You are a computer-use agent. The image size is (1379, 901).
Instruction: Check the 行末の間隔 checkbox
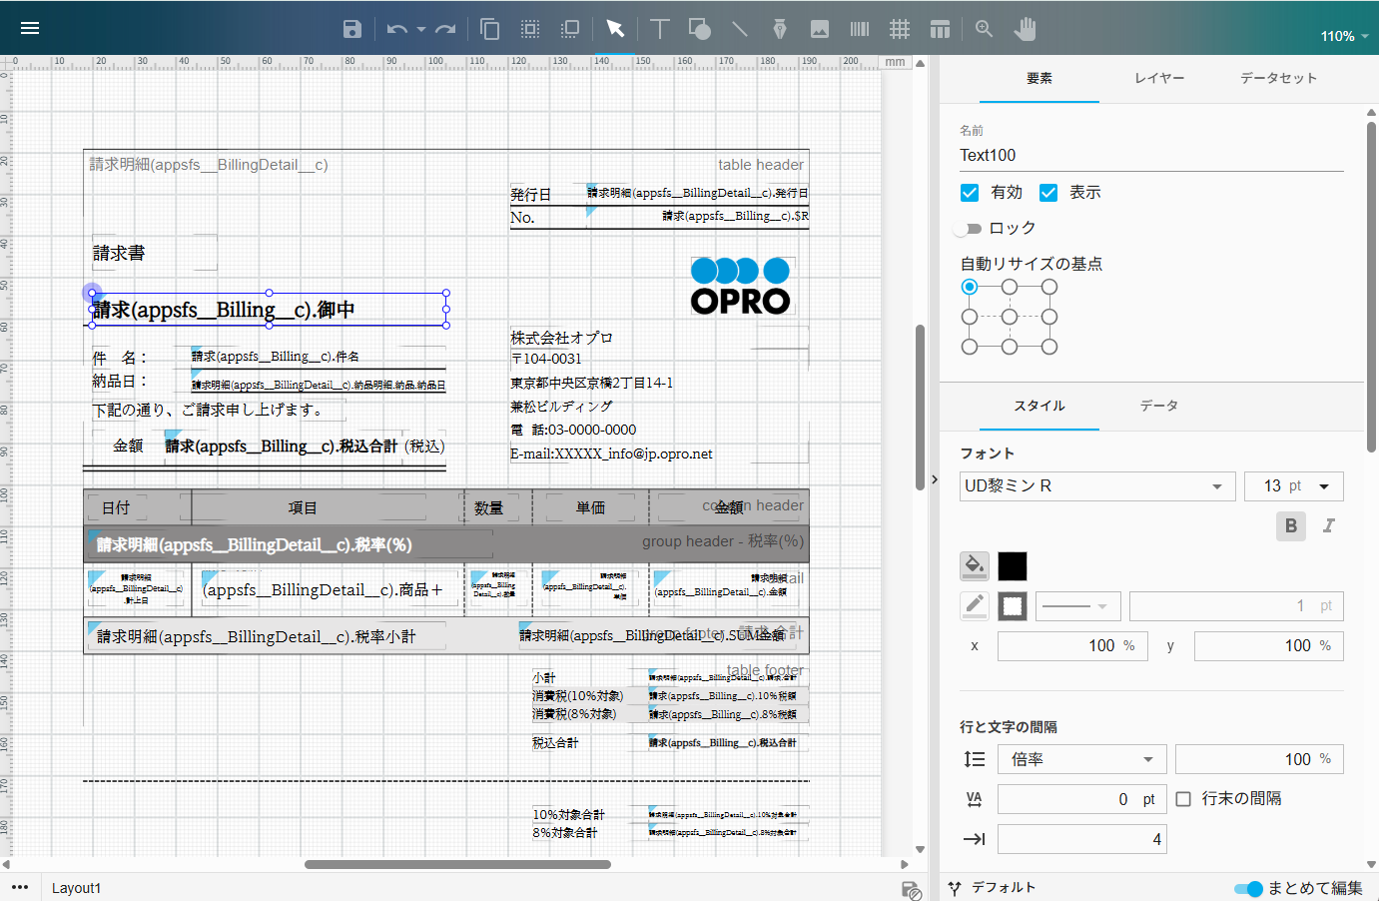[1183, 799]
